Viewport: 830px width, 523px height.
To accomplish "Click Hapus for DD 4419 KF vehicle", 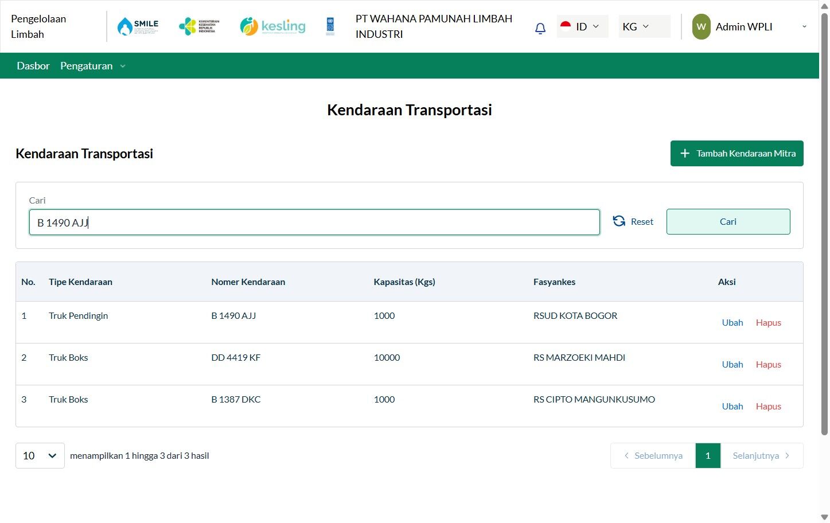I will [769, 364].
